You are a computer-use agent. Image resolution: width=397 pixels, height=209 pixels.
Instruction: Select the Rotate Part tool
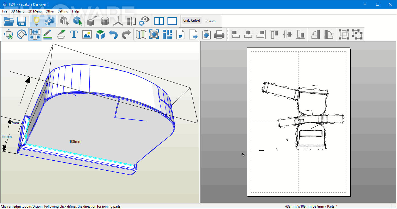click(22, 35)
